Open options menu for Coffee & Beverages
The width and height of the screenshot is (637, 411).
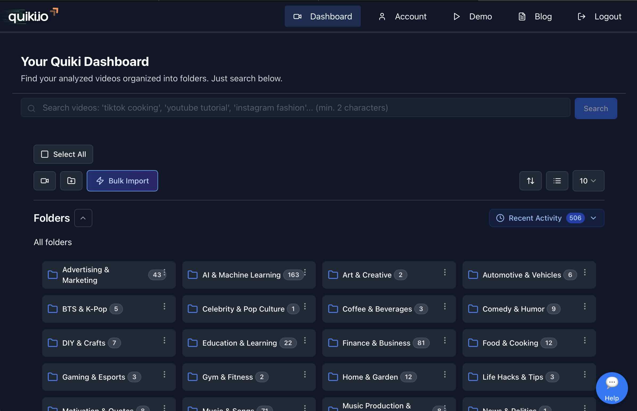[445, 306]
